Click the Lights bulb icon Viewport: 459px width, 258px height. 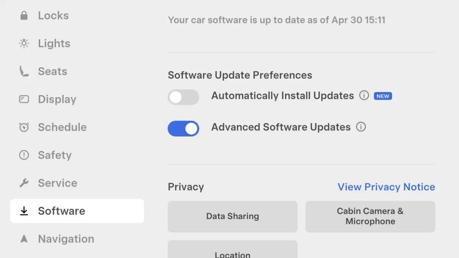coord(24,44)
